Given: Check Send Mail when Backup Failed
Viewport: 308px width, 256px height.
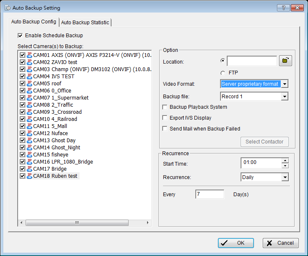Looking at the screenshot, I should (x=165, y=129).
